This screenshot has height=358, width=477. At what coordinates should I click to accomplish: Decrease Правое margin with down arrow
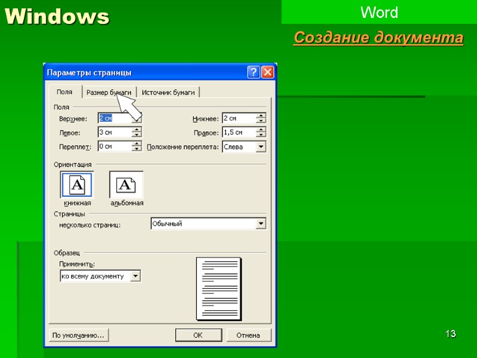[261, 135]
